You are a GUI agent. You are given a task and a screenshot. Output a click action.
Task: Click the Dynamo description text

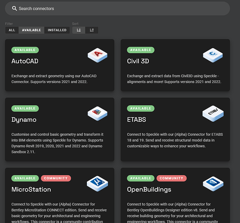[x=57, y=143]
